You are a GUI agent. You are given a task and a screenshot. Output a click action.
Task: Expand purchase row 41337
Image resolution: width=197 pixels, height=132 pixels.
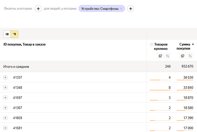tap(5, 77)
